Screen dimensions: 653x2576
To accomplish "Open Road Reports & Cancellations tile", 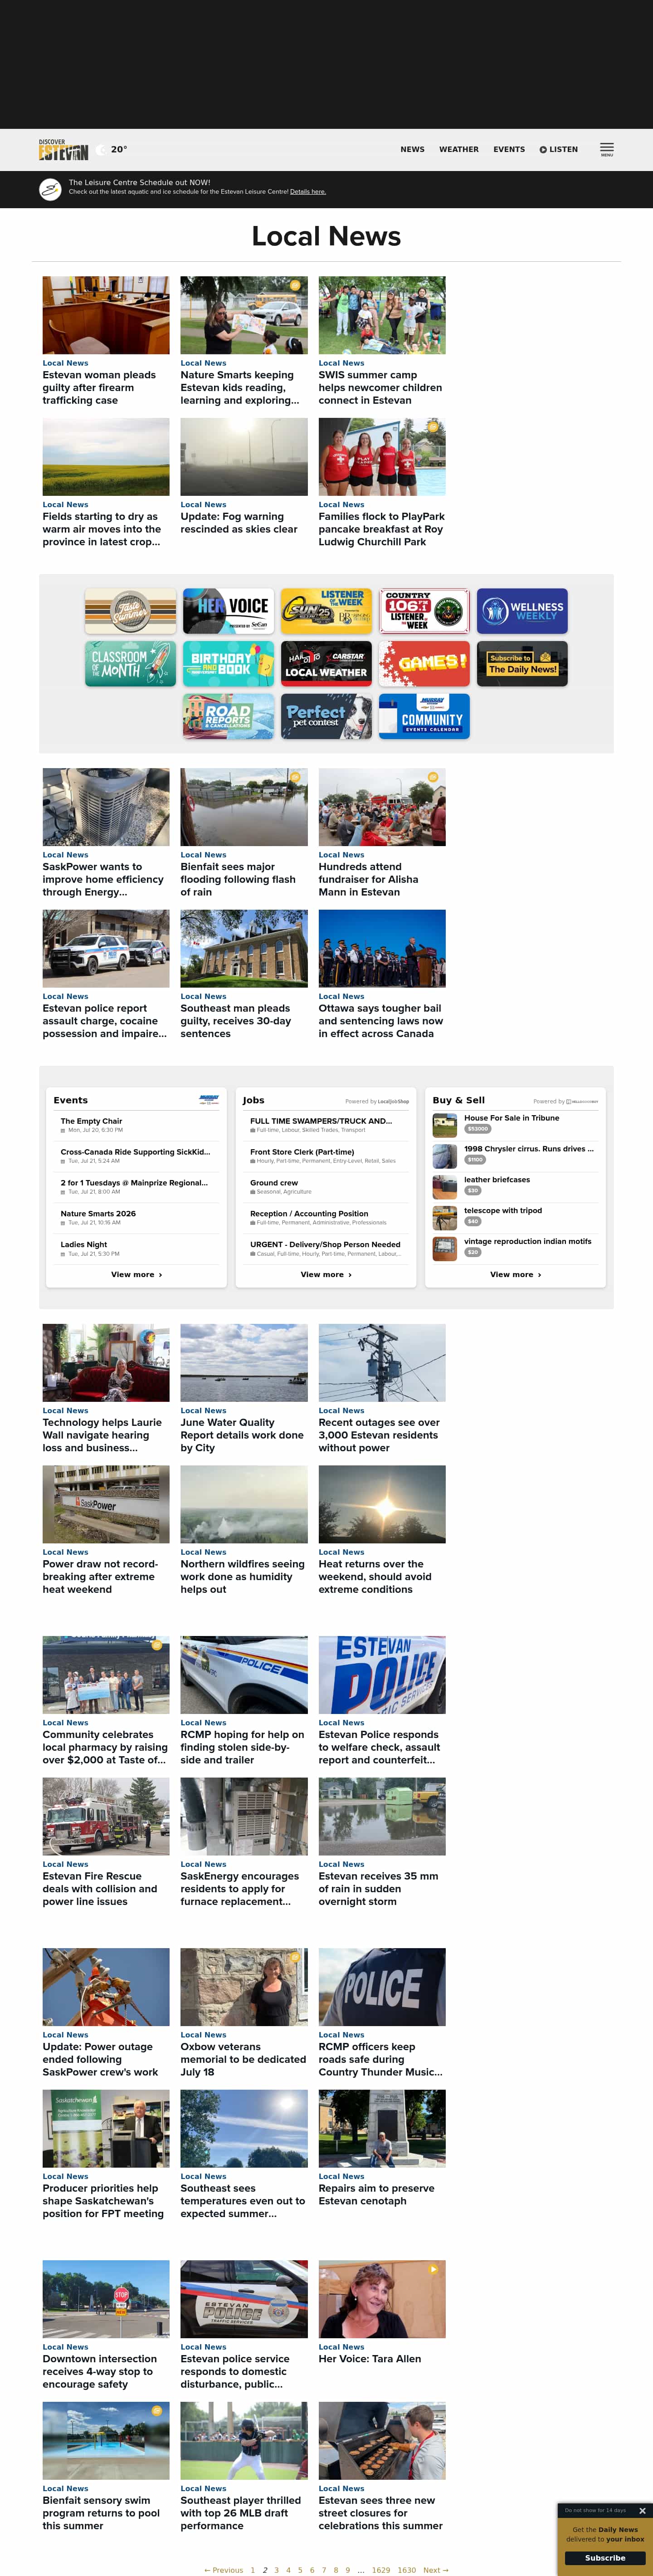I will pos(228,717).
